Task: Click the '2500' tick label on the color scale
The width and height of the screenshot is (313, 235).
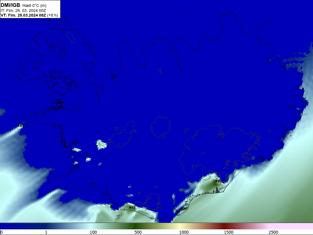Action: pyautogui.click(x=273, y=232)
